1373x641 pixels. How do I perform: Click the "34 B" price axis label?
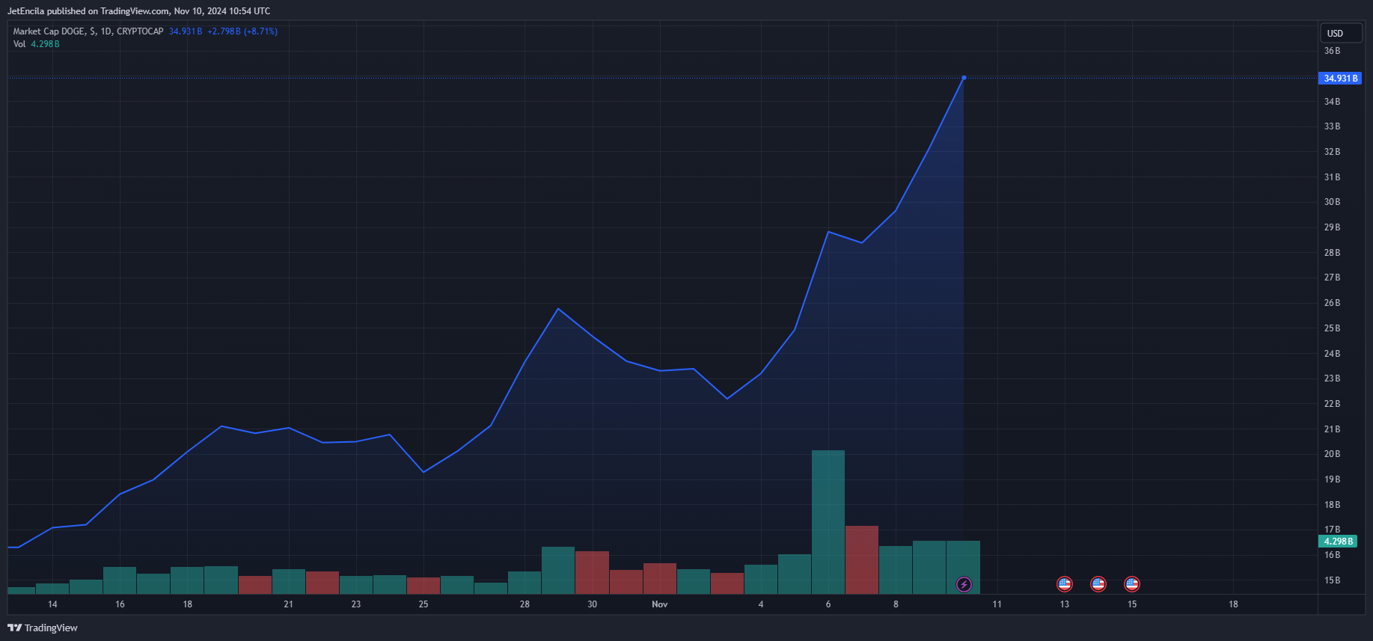[x=1333, y=102]
